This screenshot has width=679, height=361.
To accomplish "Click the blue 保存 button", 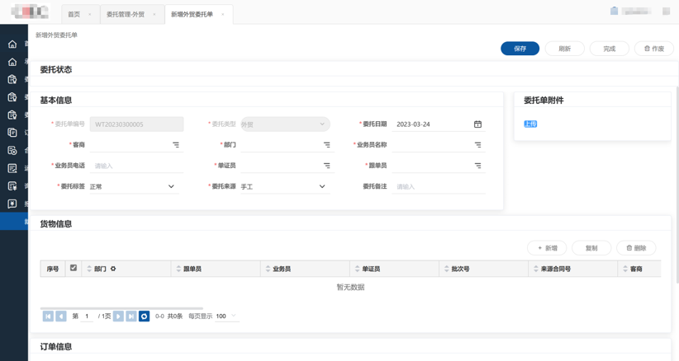I will [x=520, y=49].
